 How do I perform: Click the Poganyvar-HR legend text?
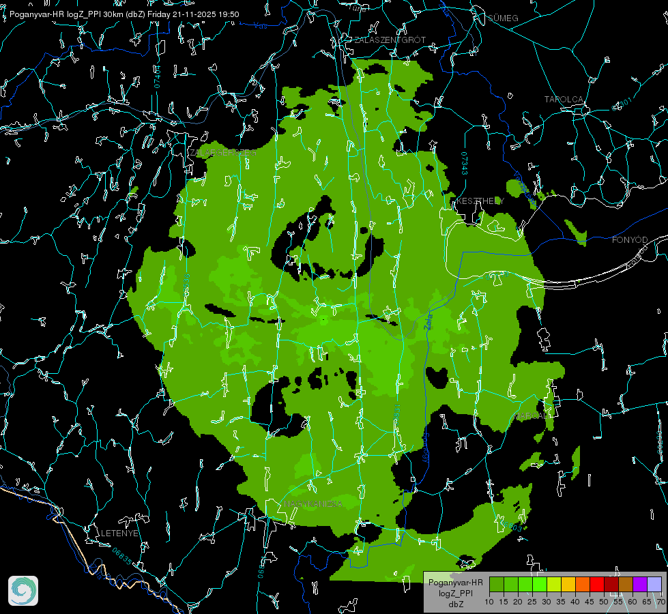[x=455, y=583]
